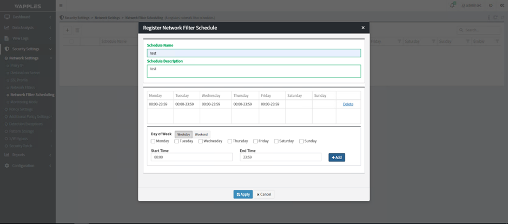Image resolution: width=508 pixels, height=224 pixels.
Task: Click the hamburger menu icon in top bar
Action: coord(61,5)
